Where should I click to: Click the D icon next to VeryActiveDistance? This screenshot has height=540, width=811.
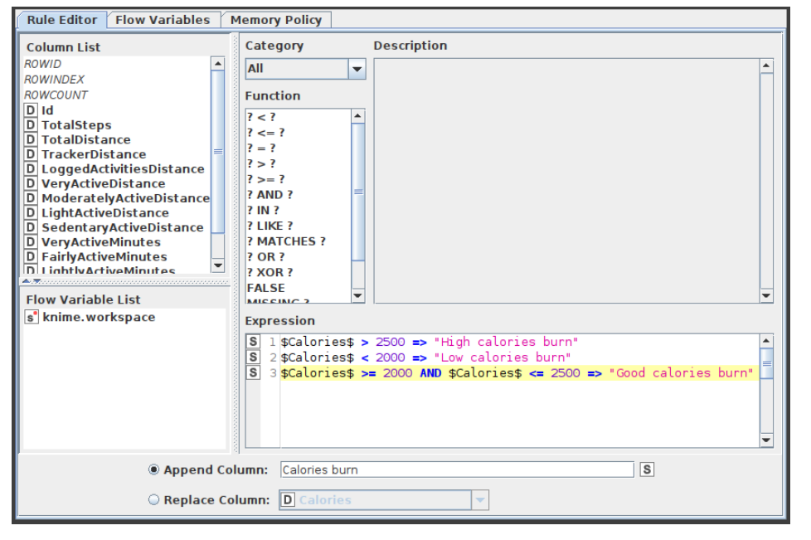[31, 183]
